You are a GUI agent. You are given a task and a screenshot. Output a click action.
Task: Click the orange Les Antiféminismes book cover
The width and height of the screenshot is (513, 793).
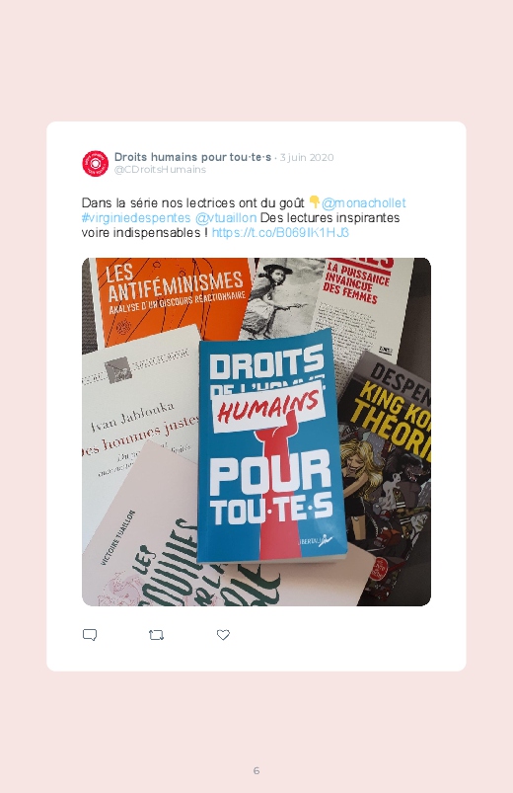pos(172,296)
